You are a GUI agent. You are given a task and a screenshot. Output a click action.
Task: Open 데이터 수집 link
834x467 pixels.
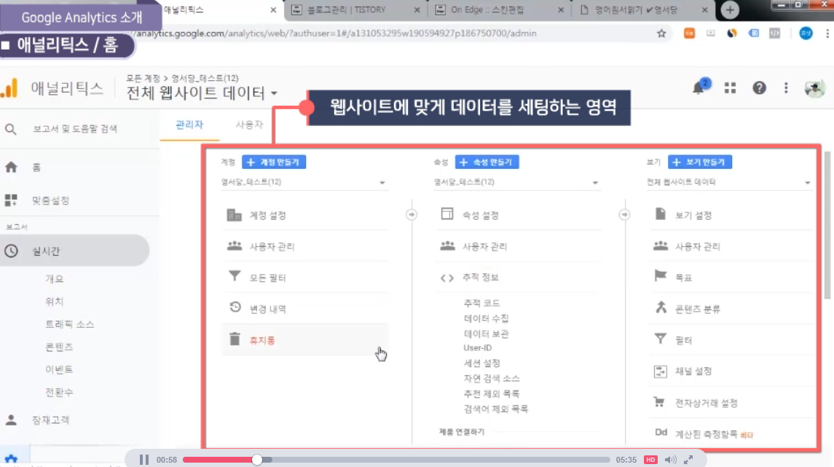tap(486, 318)
